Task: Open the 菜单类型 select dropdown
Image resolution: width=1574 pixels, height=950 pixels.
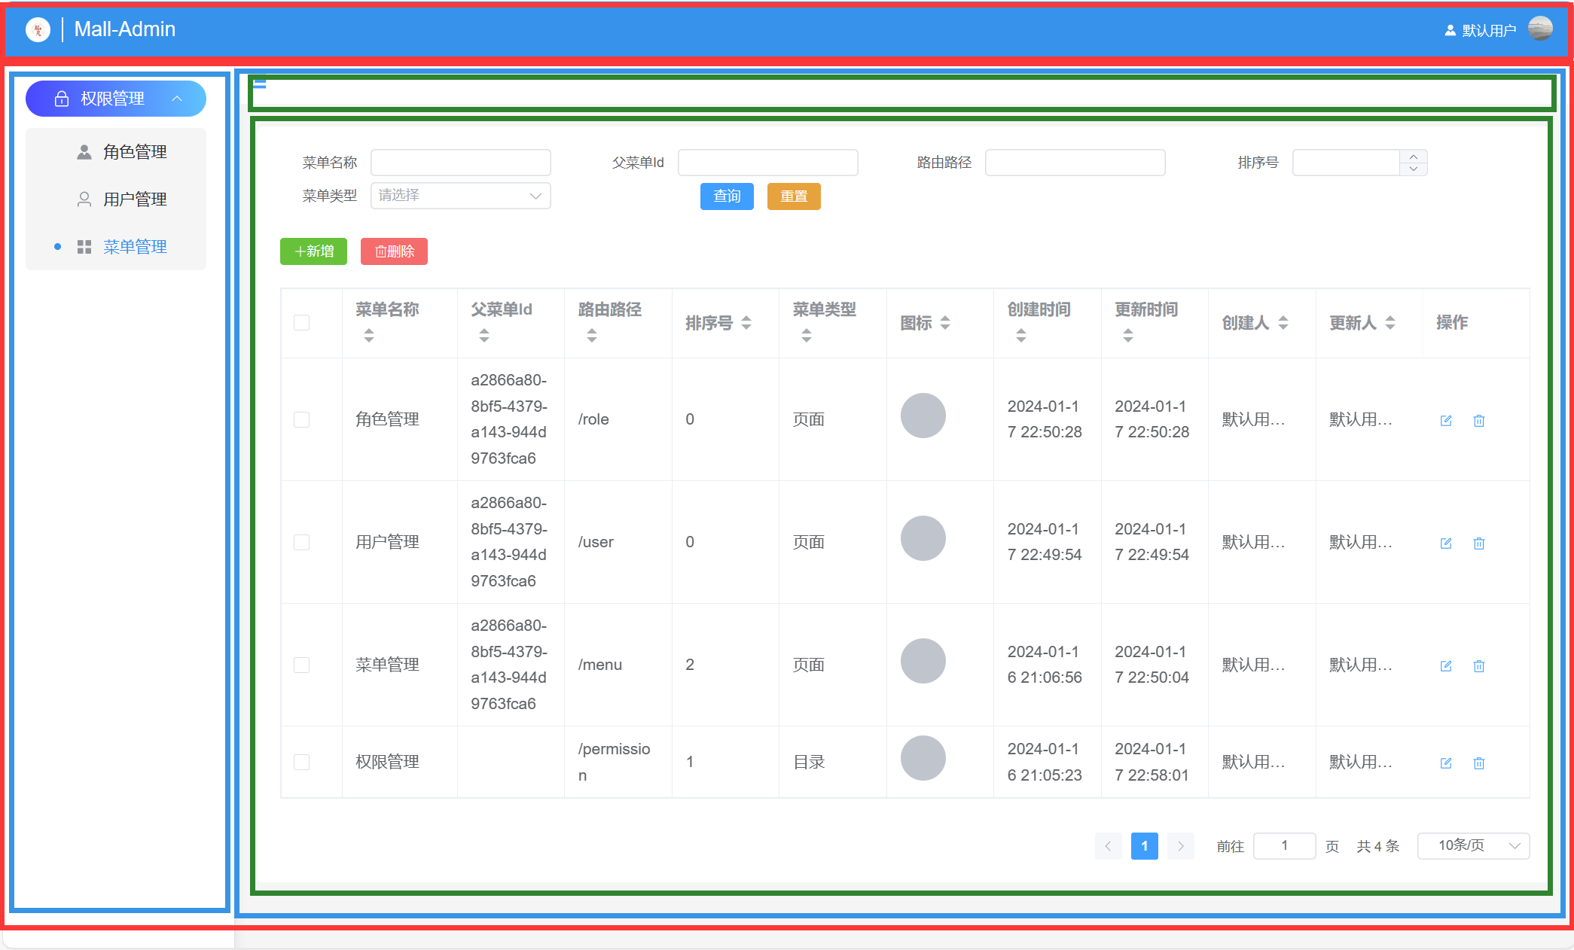Action: click(x=460, y=196)
